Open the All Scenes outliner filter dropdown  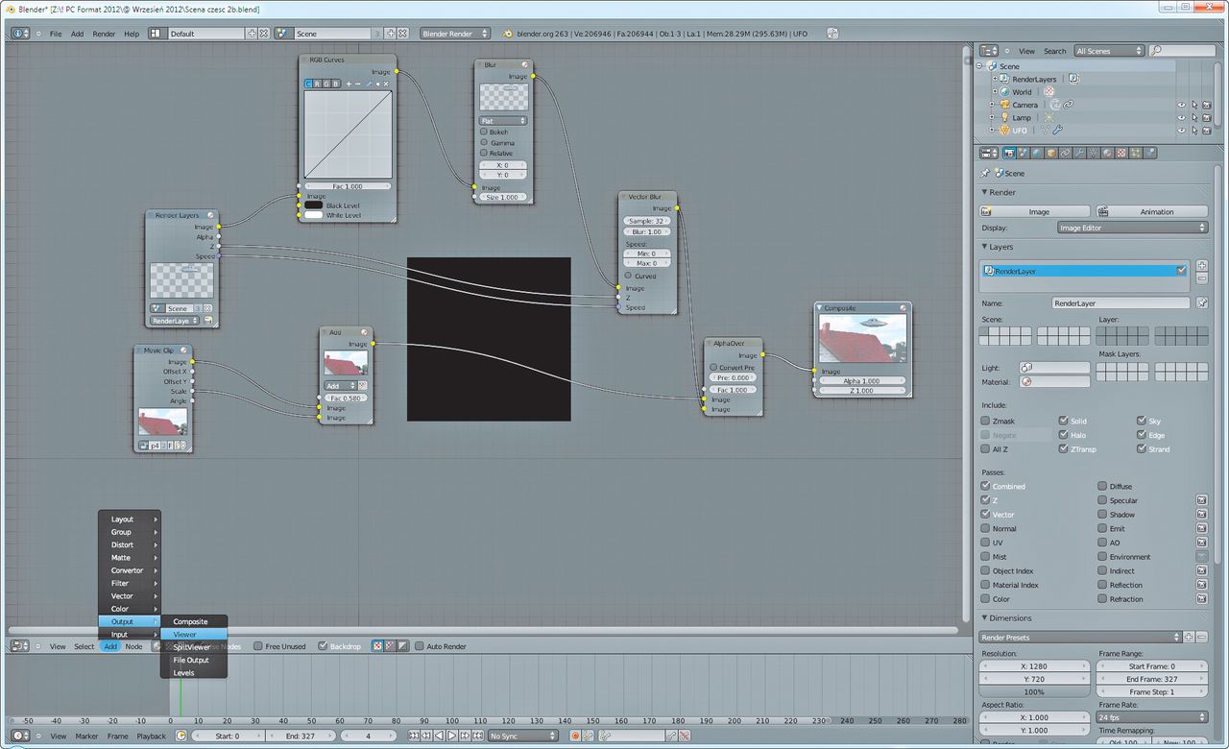coord(1109,51)
